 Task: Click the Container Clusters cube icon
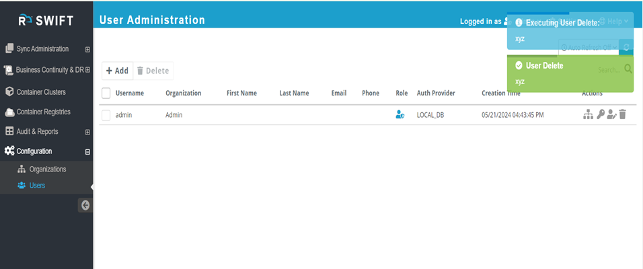pyautogui.click(x=9, y=92)
